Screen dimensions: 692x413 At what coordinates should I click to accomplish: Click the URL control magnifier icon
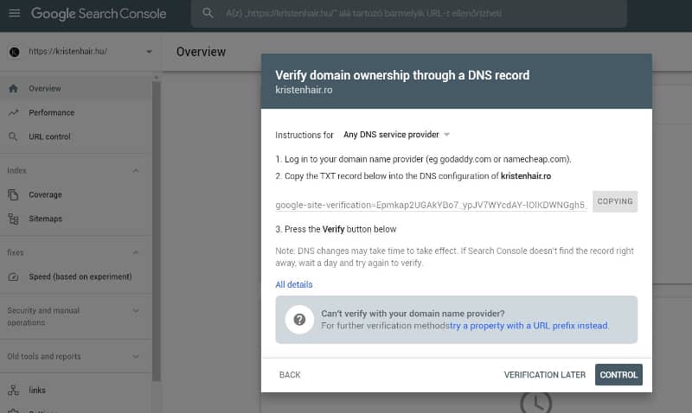pos(13,137)
